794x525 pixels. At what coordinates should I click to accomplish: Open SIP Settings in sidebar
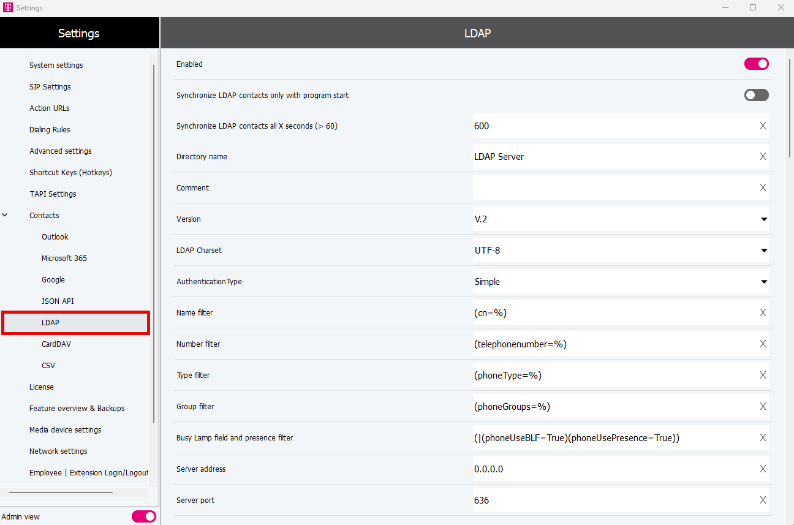point(50,87)
